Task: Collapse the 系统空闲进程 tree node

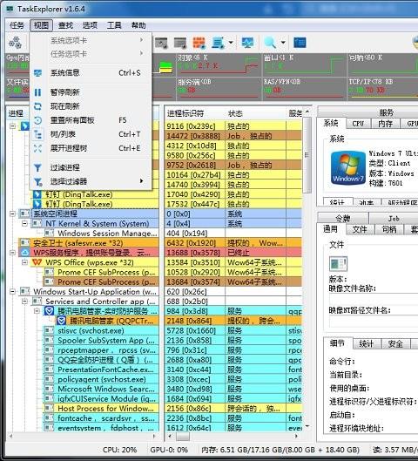Action: [x=13, y=214]
